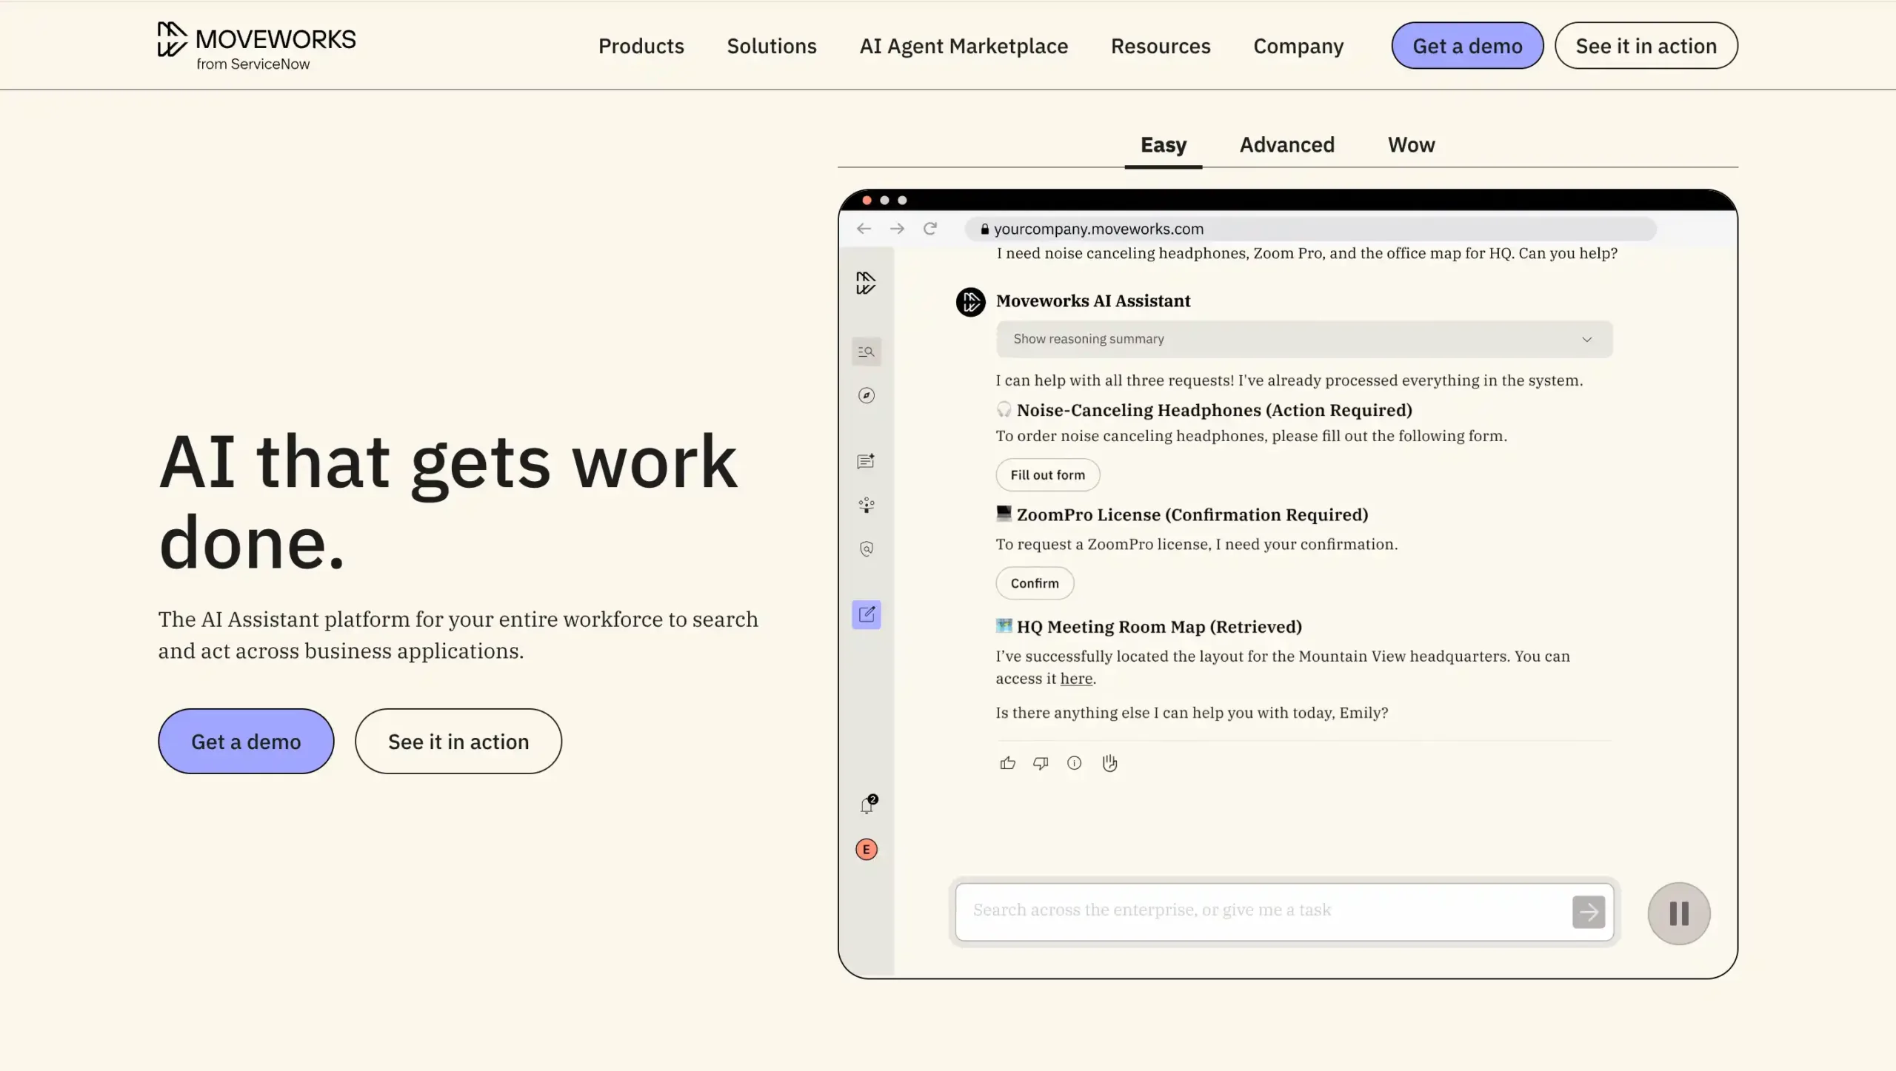Click See it in action under headline
The width and height of the screenshot is (1896, 1071).
tap(458, 742)
